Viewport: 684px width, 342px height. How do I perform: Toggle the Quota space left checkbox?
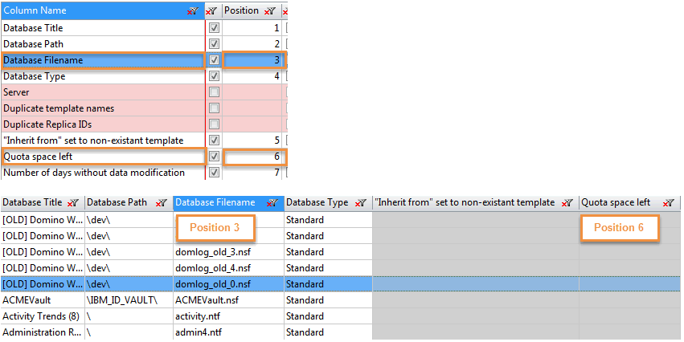coord(214,157)
